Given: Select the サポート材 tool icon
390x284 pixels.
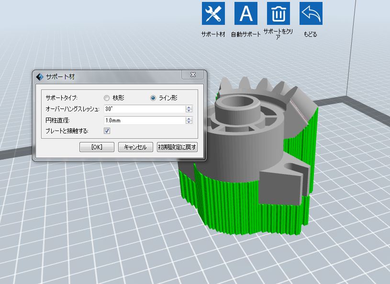Looking at the screenshot, I should (x=213, y=14).
